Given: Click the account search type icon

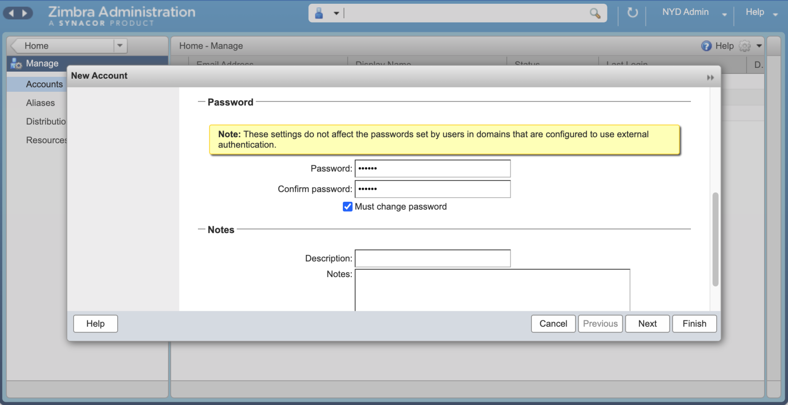Looking at the screenshot, I should [319, 13].
